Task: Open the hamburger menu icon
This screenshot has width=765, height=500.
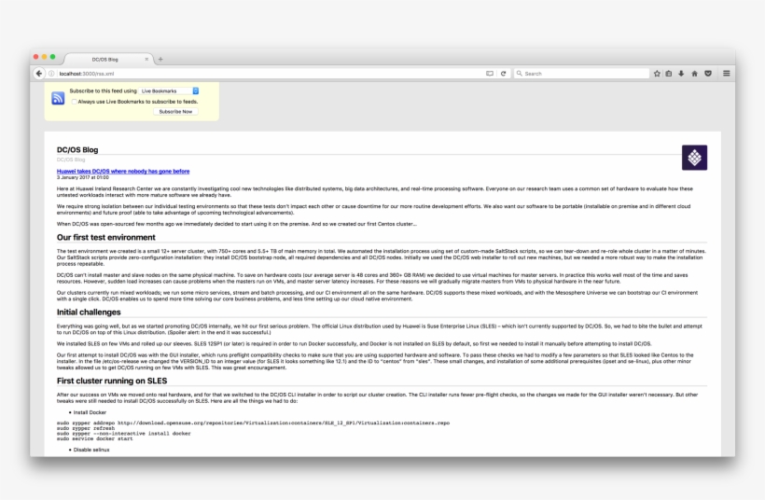Action: 727,73
